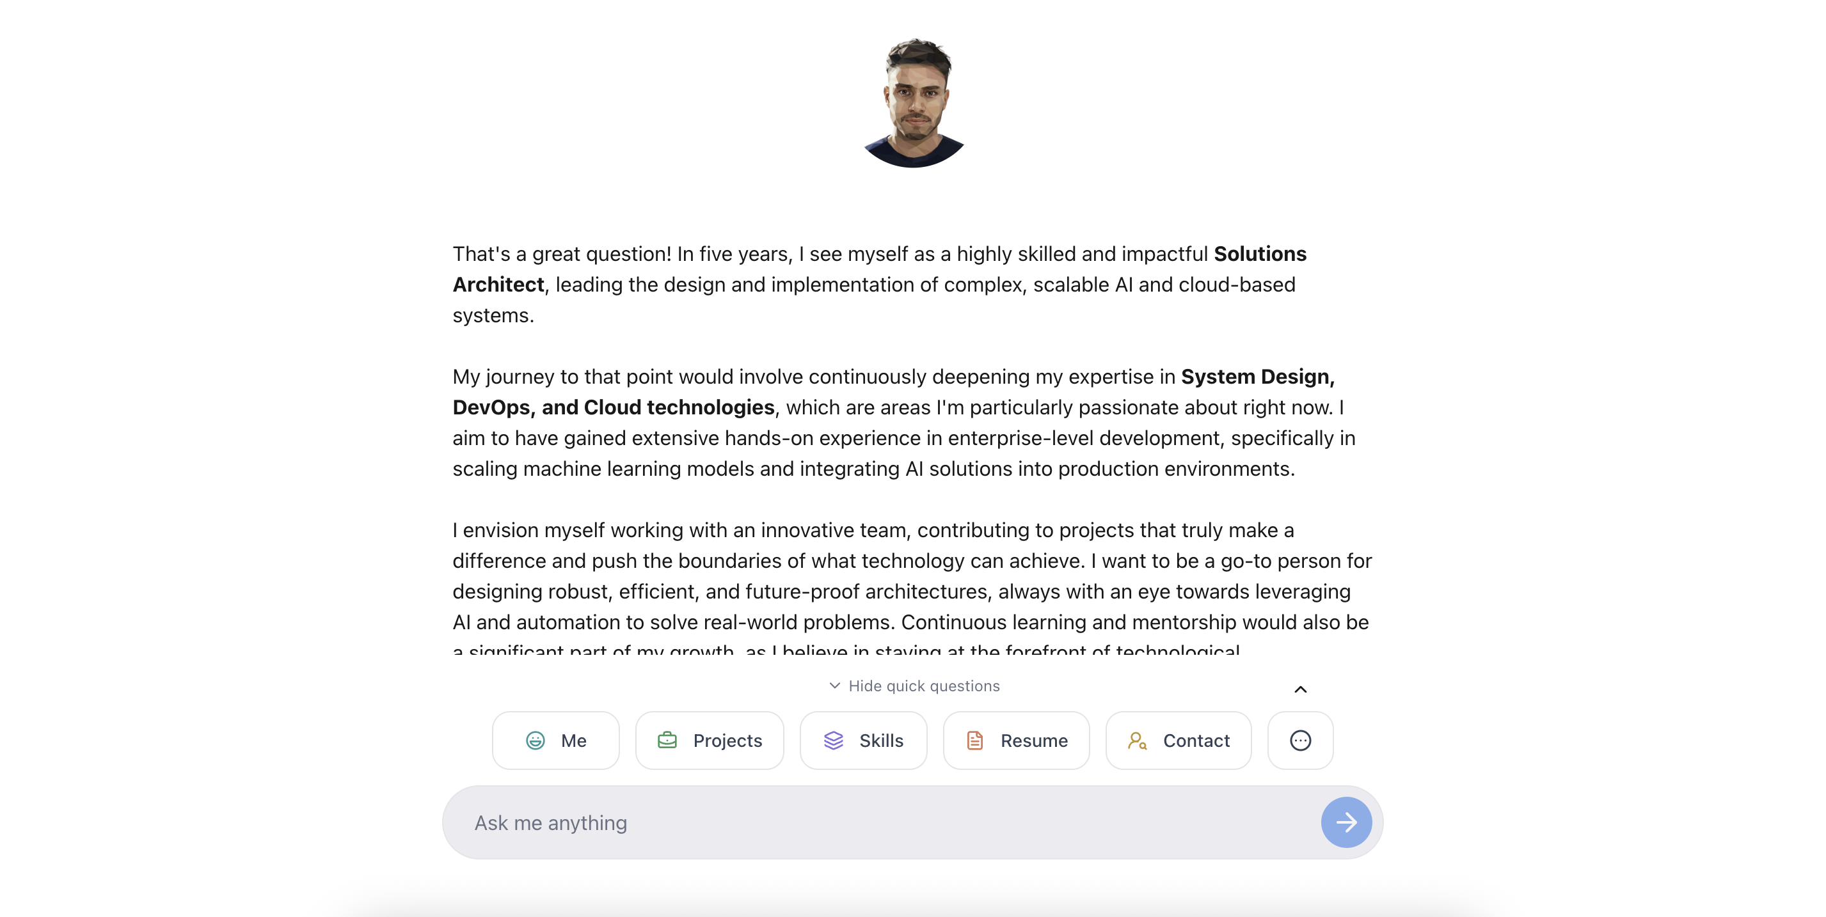Toggle Hide quick questions text
The height and width of the screenshot is (917, 1826).
pos(924,686)
